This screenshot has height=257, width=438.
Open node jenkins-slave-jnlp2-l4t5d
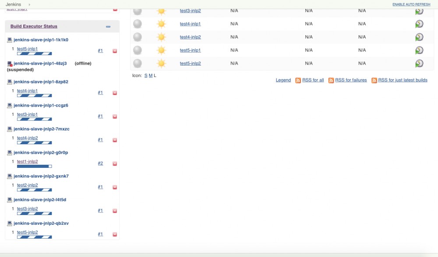(40, 200)
